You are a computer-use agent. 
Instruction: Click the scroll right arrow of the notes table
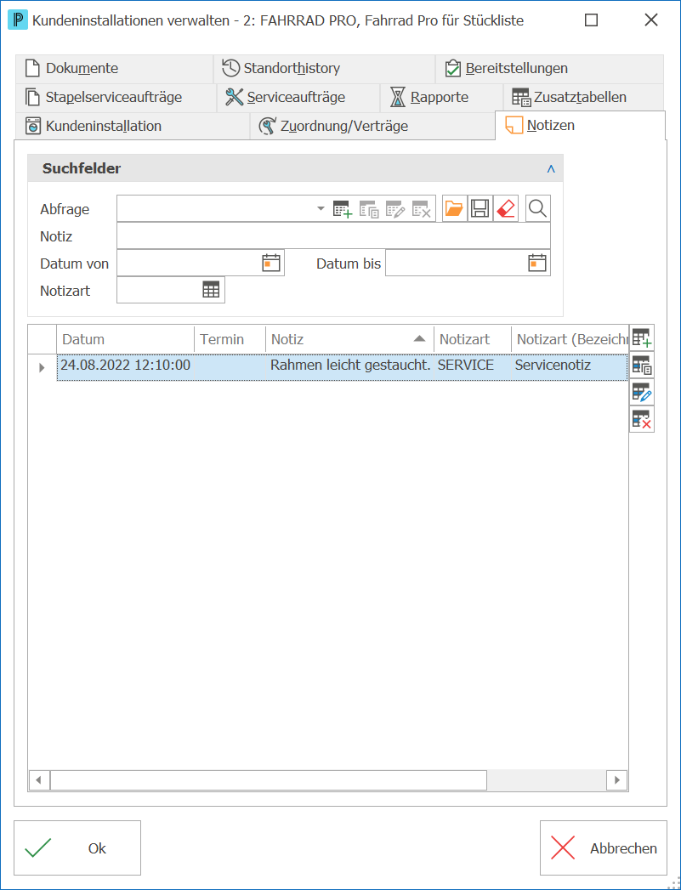(x=617, y=779)
